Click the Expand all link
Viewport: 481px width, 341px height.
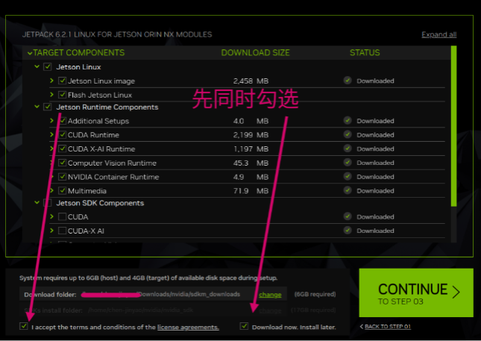click(x=439, y=34)
